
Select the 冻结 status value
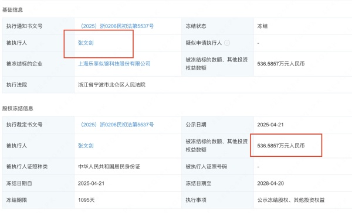pos(262,26)
